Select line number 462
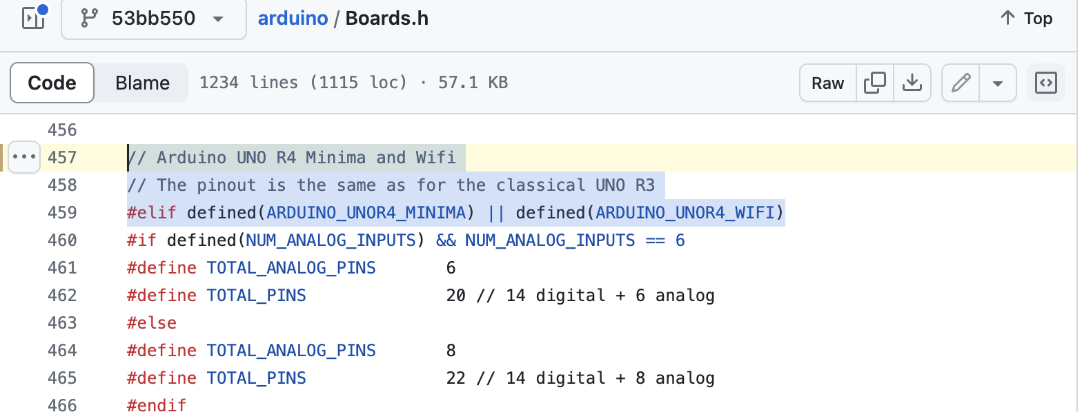This screenshot has width=1082, height=412. [x=62, y=295]
